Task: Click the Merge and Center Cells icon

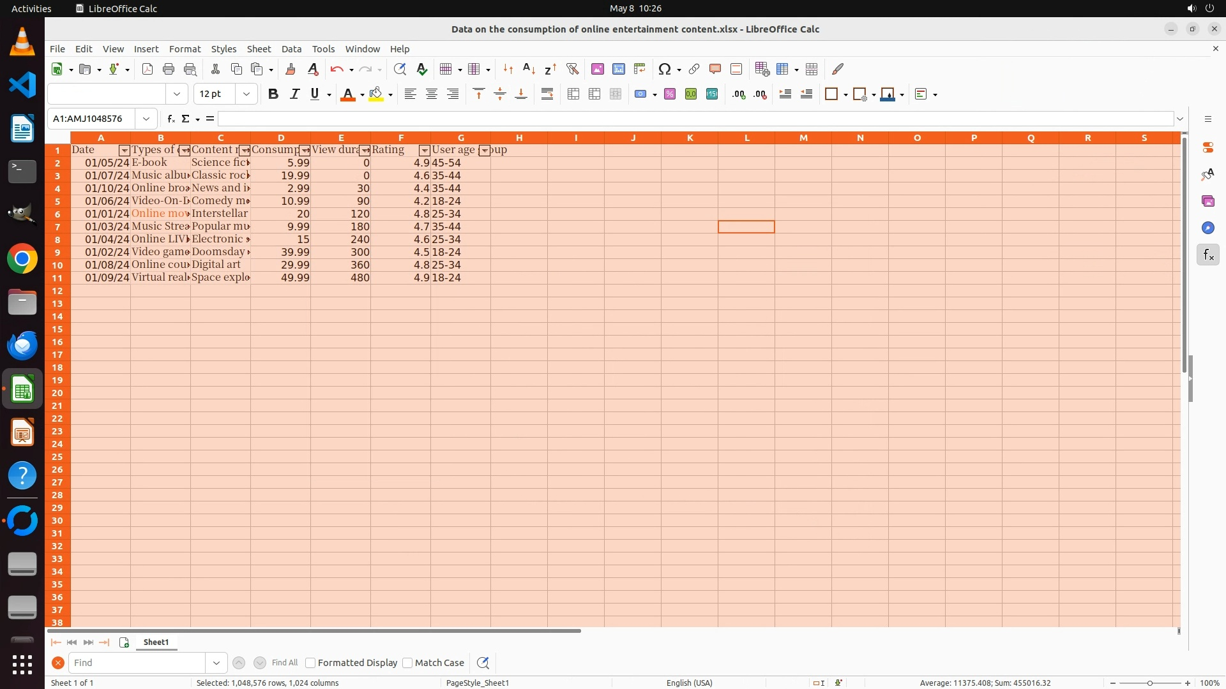Action: 573,94
